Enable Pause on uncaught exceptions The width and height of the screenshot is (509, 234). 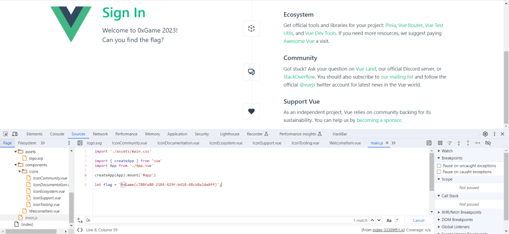[x=439, y=166]
